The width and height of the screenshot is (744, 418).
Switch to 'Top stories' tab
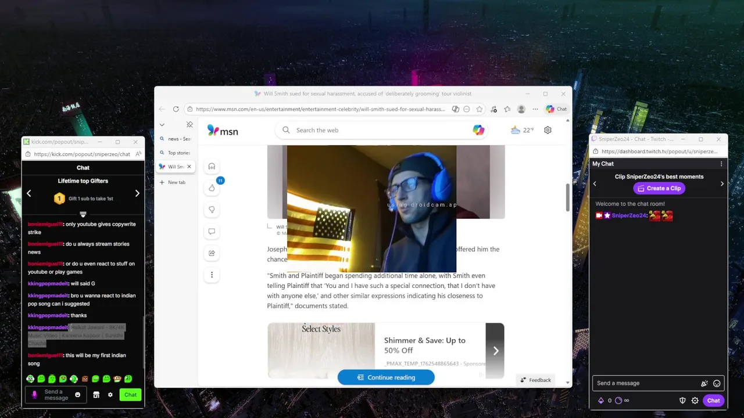(175, 153)
